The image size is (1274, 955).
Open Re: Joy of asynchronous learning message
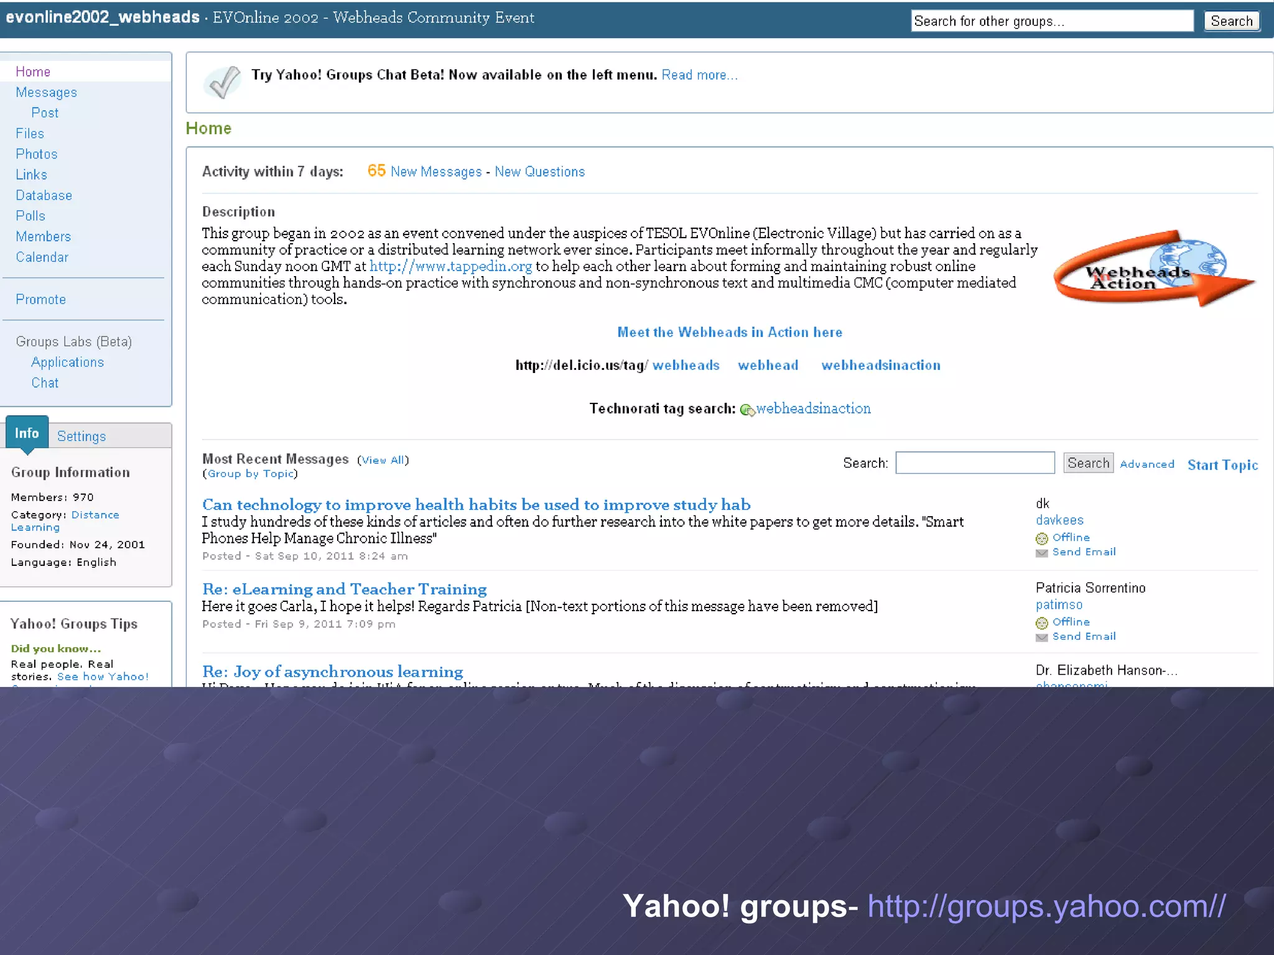[333, 671]
